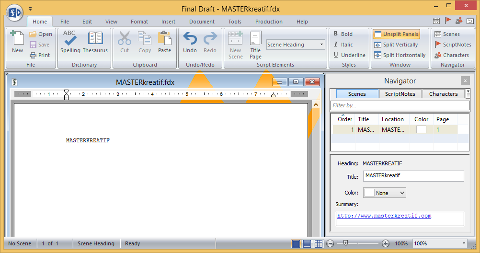This screenshot has width=480, height=253.
Task: Click top-right characters people icon
Action: point(459,21)
